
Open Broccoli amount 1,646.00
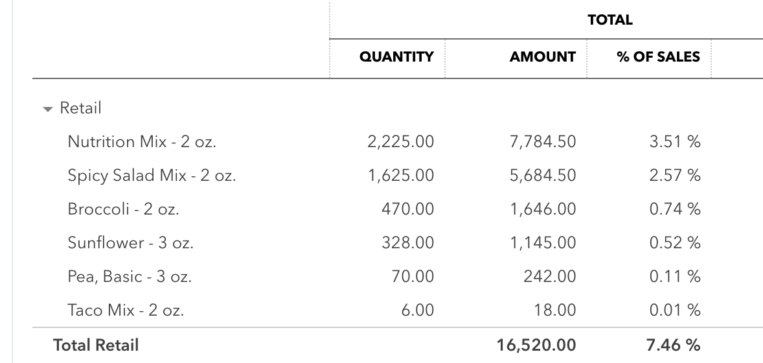tap(543, 209)
